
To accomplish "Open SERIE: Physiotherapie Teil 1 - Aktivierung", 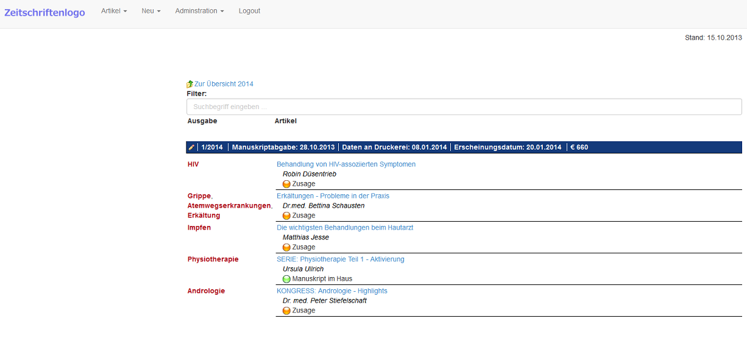I will [340, 259].
